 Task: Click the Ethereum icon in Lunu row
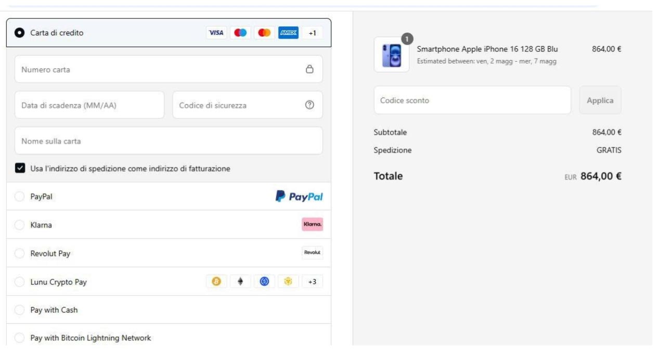[240, 282]
